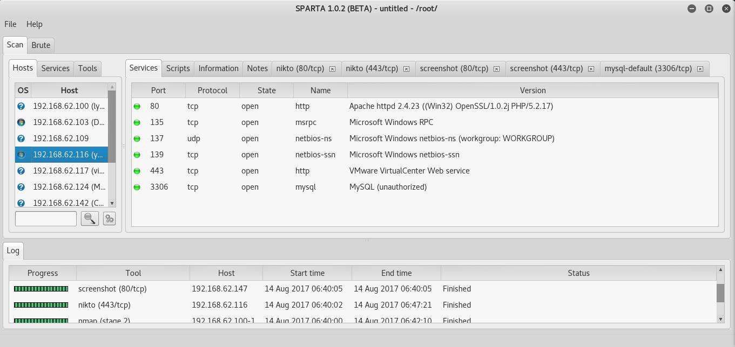Click Windows OS icon for 192.168.62.103
The image size is (735, 347).
click(21, 122)
